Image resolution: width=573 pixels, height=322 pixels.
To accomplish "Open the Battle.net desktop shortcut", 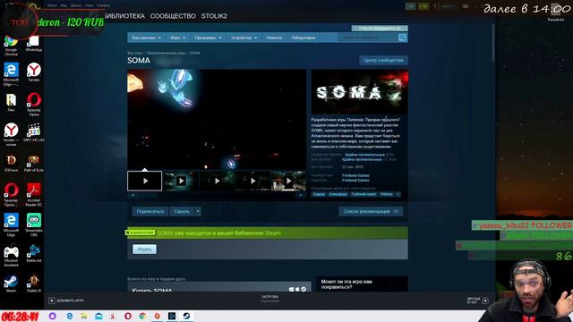I will (34, 253).
